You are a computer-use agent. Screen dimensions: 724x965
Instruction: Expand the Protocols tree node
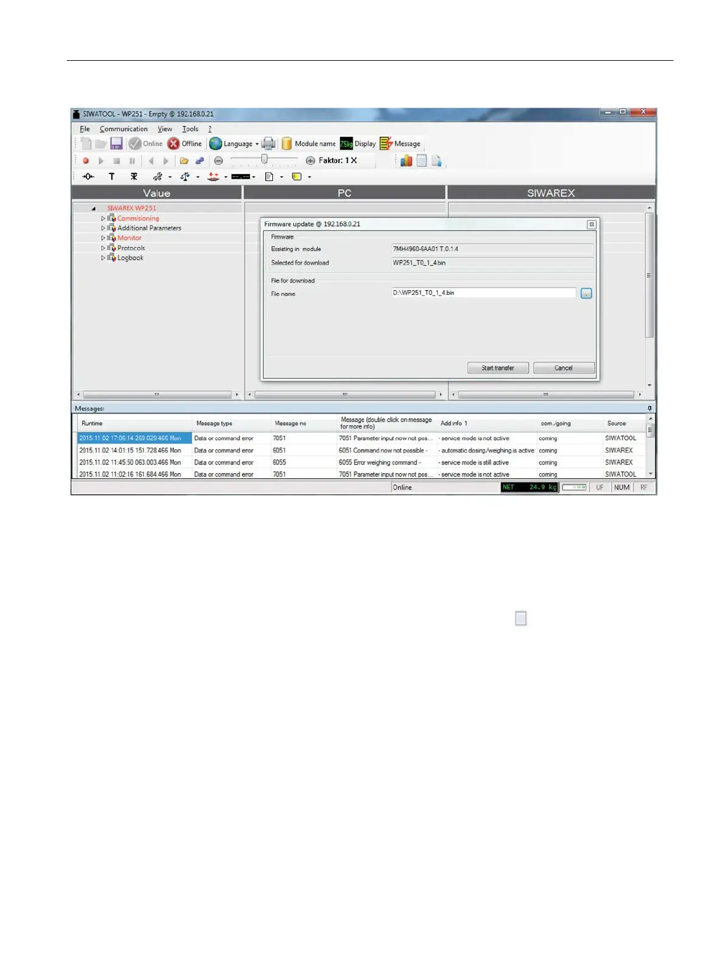pos(103,248)
